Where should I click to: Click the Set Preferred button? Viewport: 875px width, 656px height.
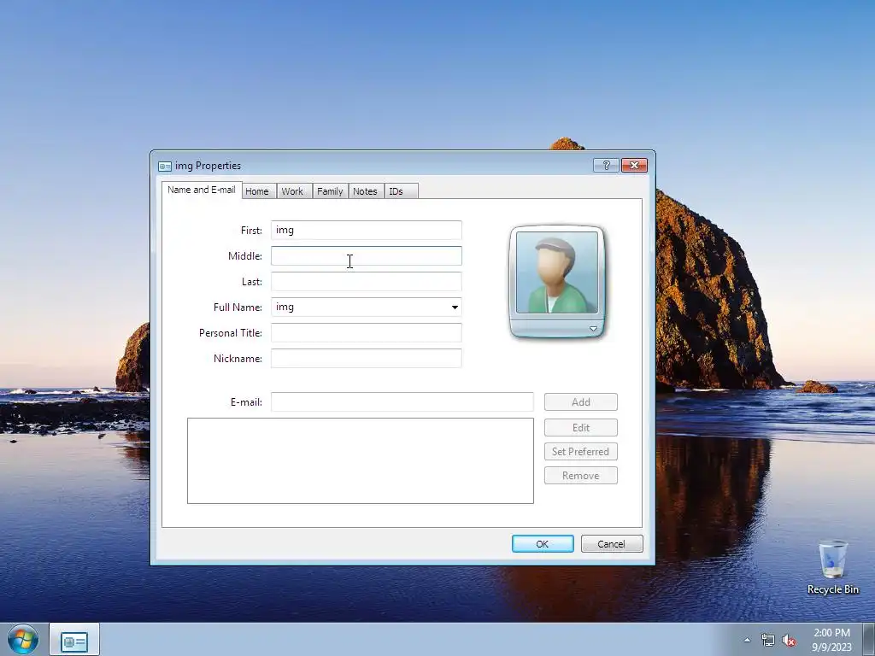[x=581, y=452]
